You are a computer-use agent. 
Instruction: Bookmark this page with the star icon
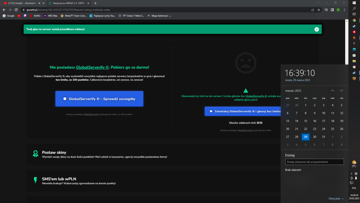pos(319,10)
